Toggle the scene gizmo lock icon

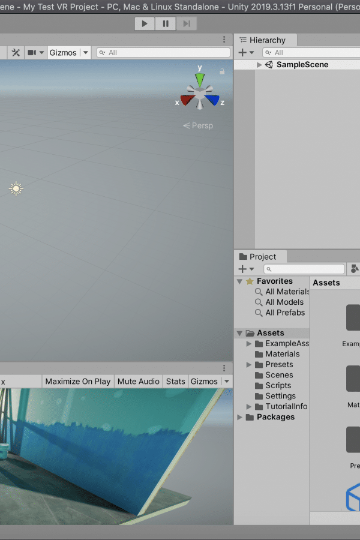pyautogui.click(x=222, y=71)
